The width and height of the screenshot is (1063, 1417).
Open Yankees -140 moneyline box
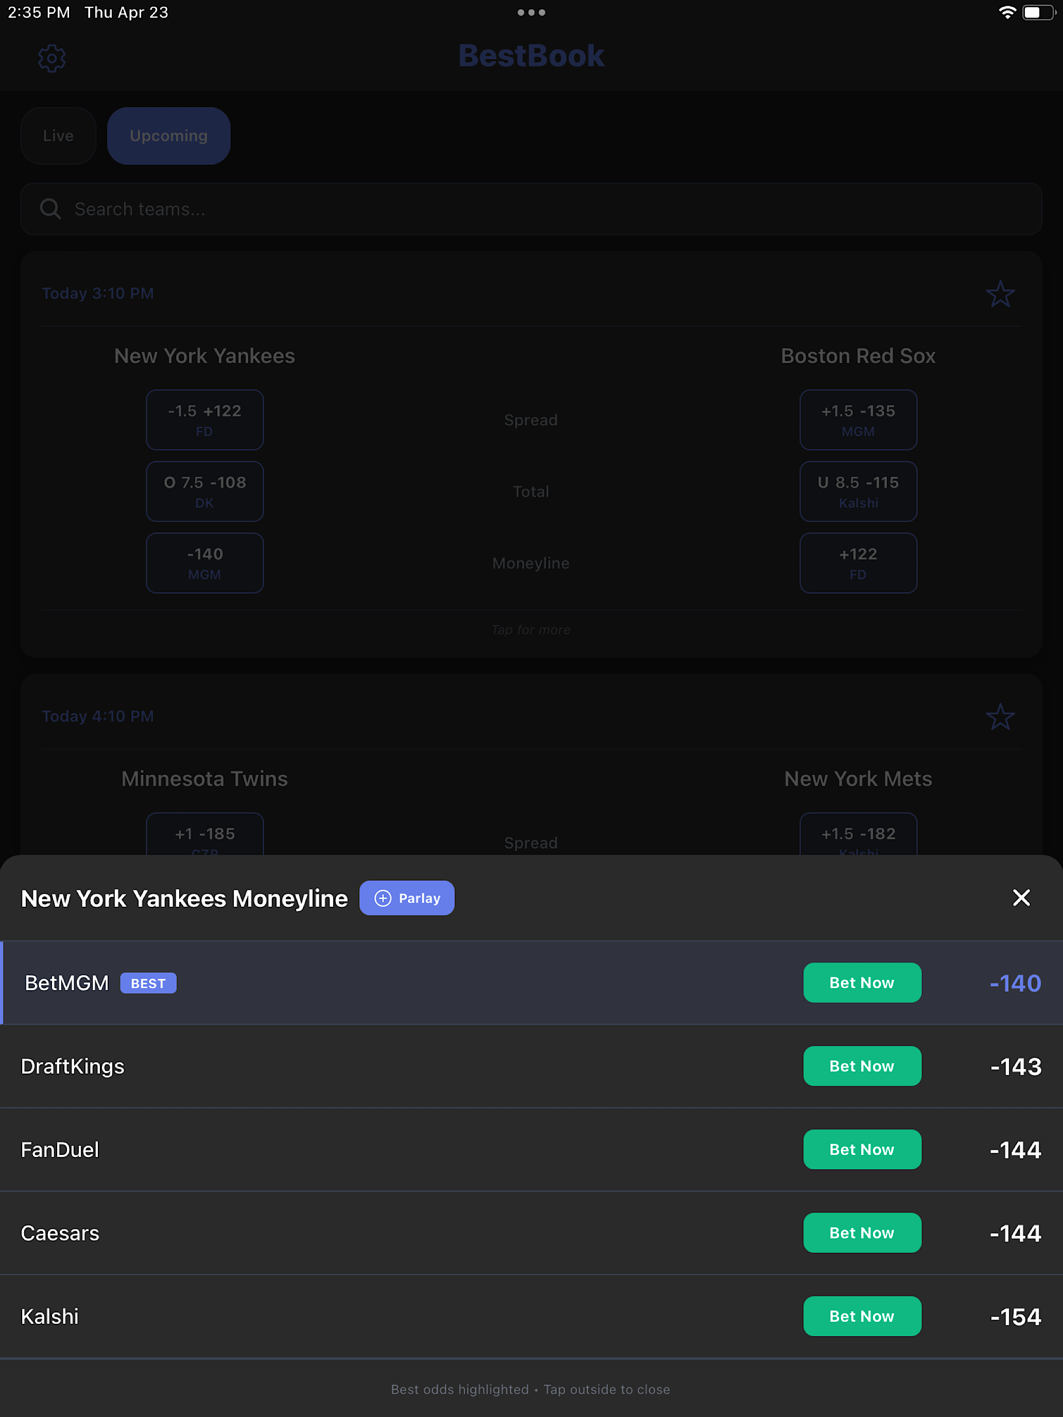tap(205, 563)
